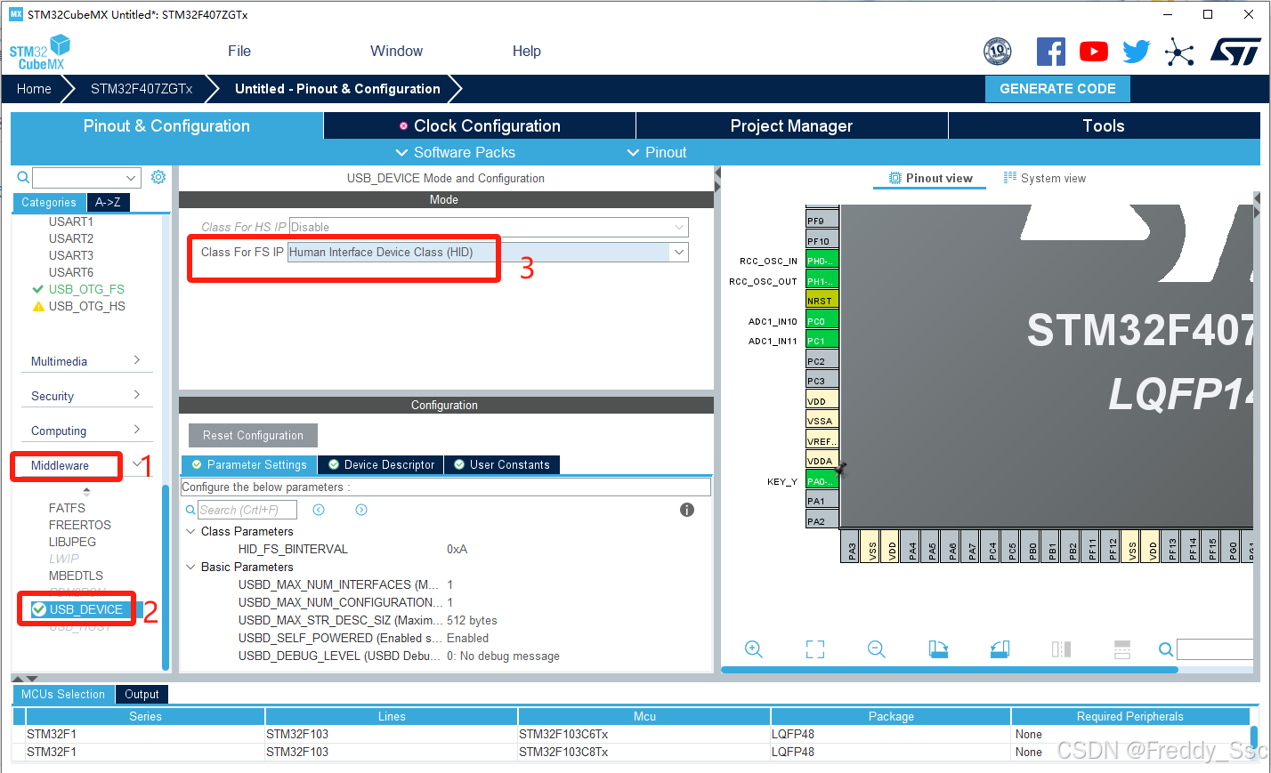Select USART6 in the category list
Screen dimensions: 1271x773
(x=71, y=272)
